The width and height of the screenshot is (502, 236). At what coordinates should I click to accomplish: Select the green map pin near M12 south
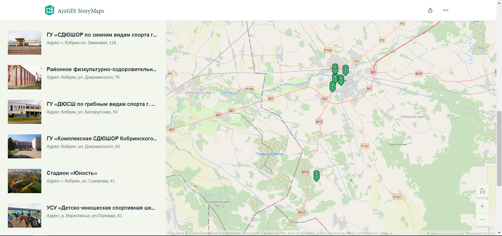coord(316,175)
